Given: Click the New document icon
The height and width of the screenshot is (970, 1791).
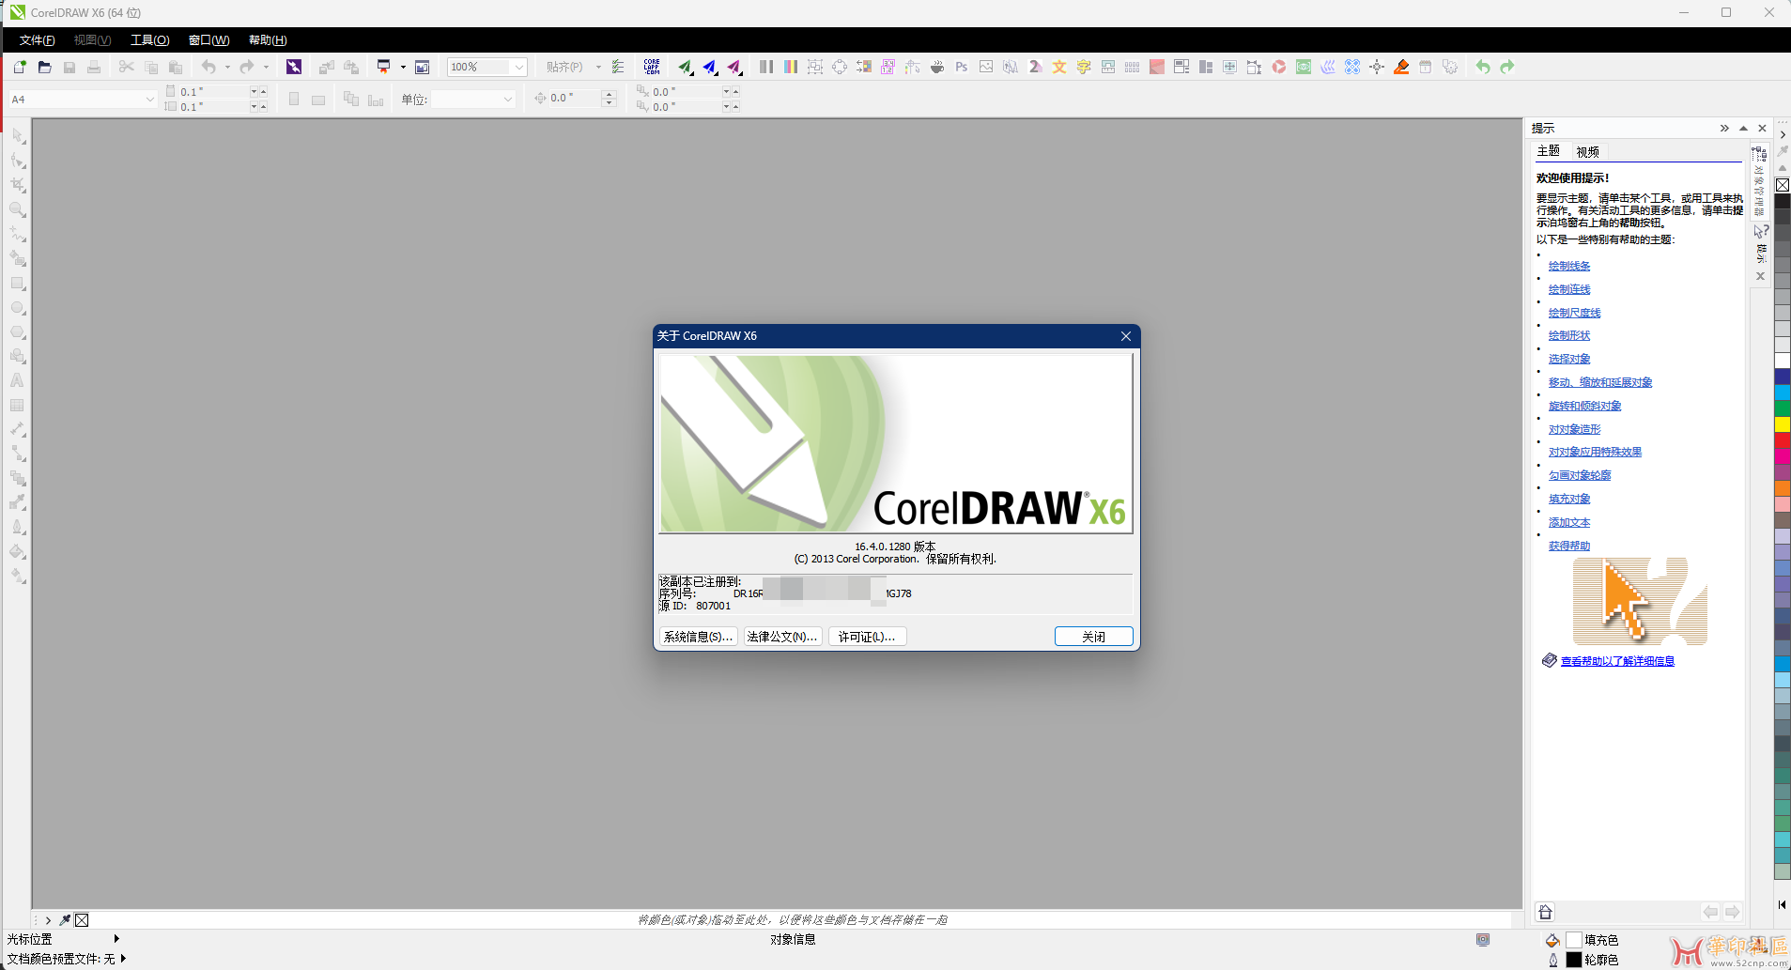Looking at the screenshot, I should click(20, 67).
